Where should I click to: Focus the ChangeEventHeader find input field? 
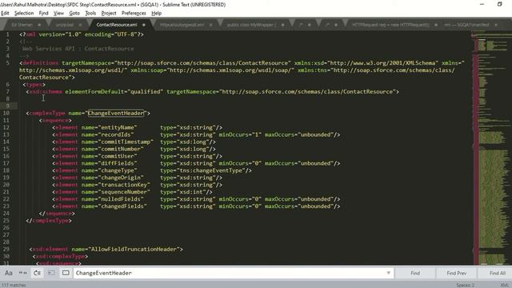230,273
